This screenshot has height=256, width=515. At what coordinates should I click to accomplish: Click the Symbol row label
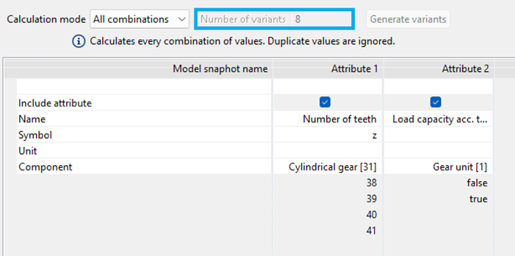(x=35, y=135)
